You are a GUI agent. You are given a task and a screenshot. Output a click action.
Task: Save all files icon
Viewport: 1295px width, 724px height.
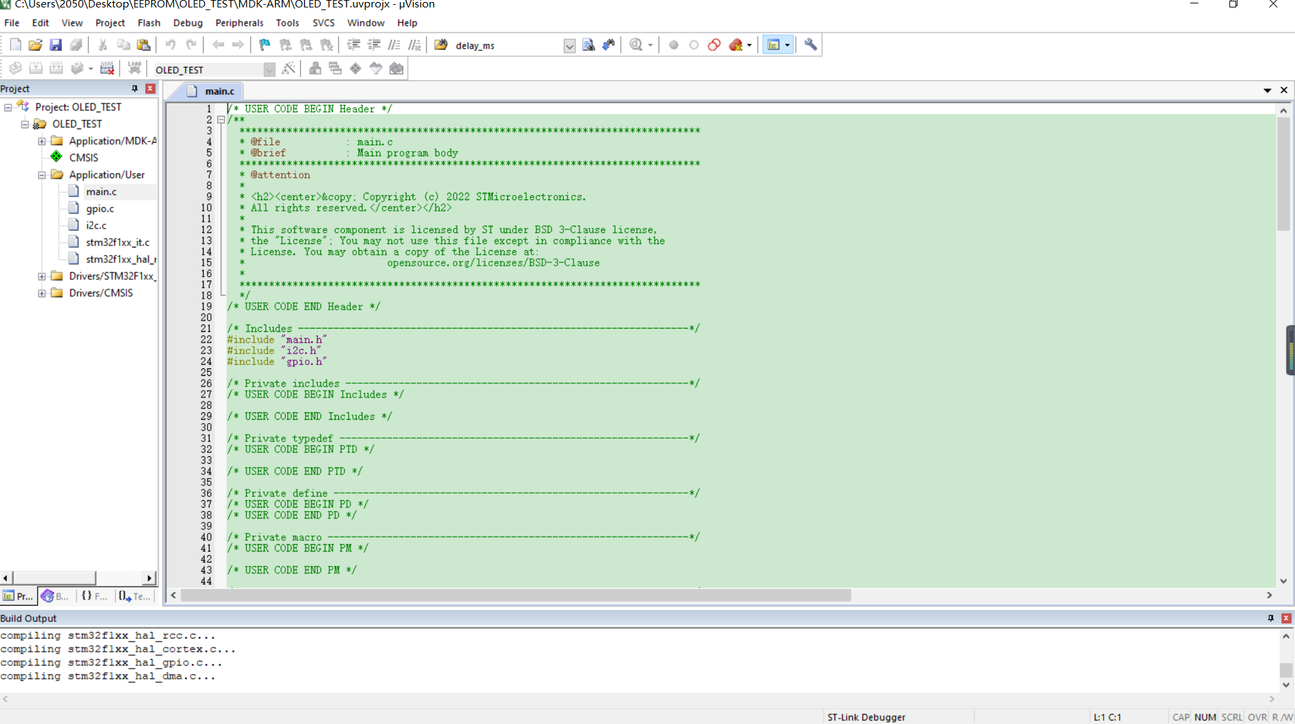click(76, 45)
